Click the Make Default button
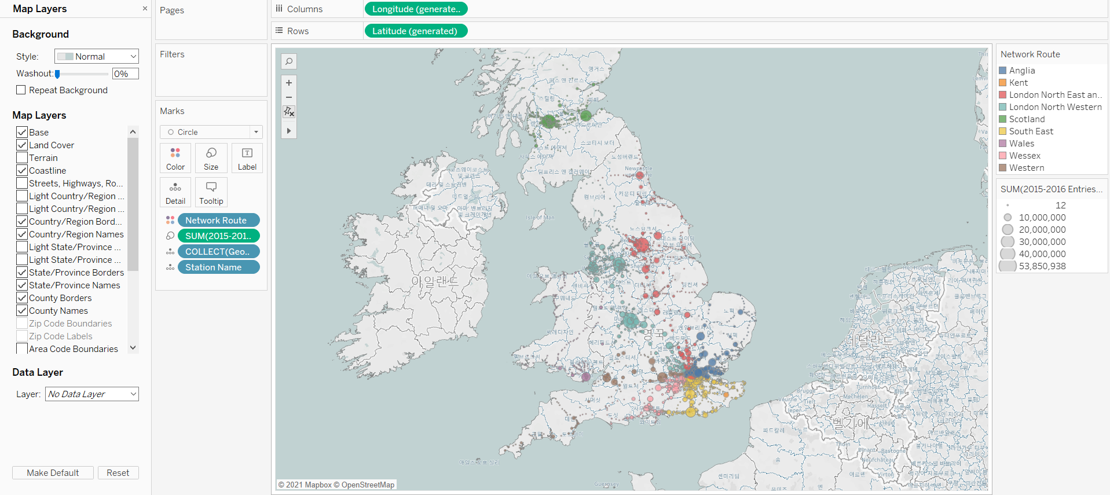1110x495 pixels. (53, 472)
